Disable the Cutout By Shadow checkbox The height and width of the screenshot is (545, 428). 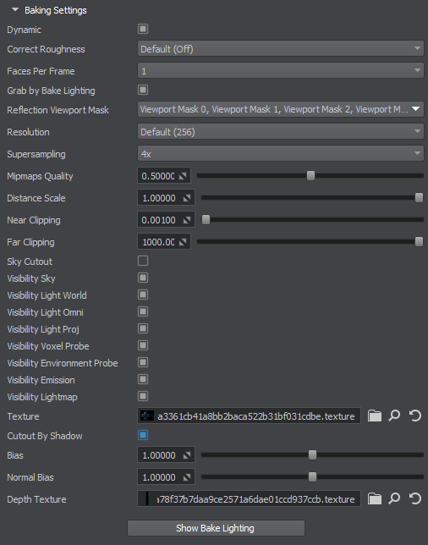click(143, 435)
